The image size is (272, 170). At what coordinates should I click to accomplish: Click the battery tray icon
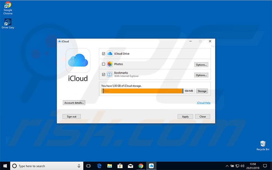pos(232,166)
